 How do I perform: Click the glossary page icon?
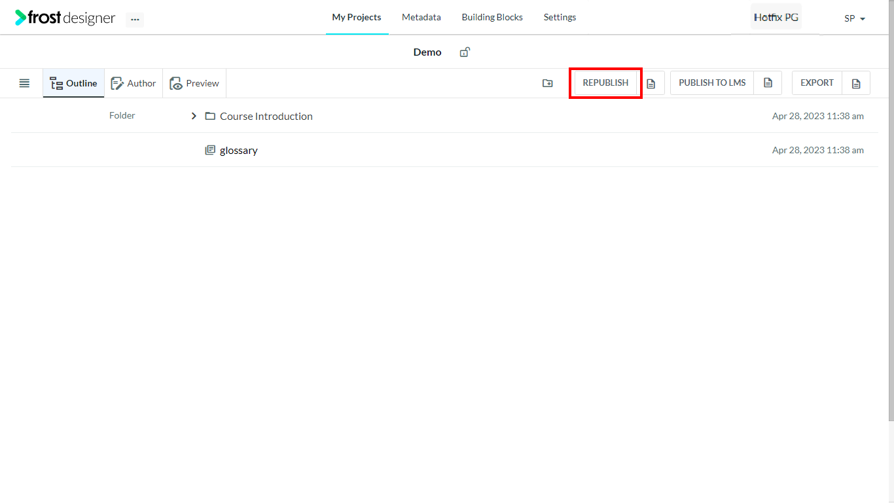click(x=210, y=150)
